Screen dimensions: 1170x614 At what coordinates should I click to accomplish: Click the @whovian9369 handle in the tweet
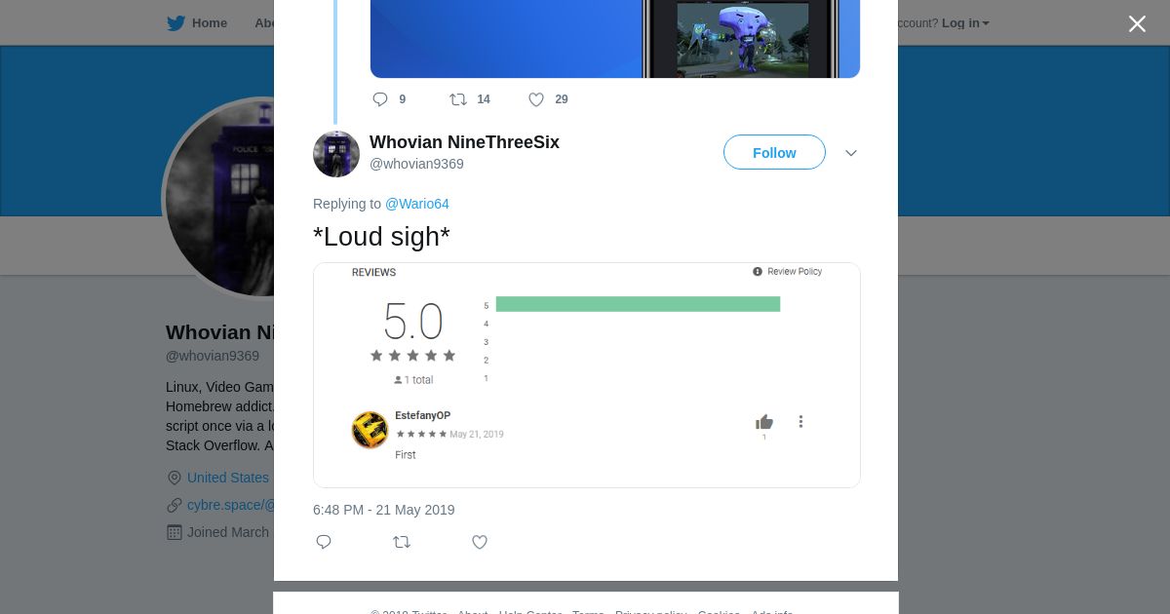point(416,164)
